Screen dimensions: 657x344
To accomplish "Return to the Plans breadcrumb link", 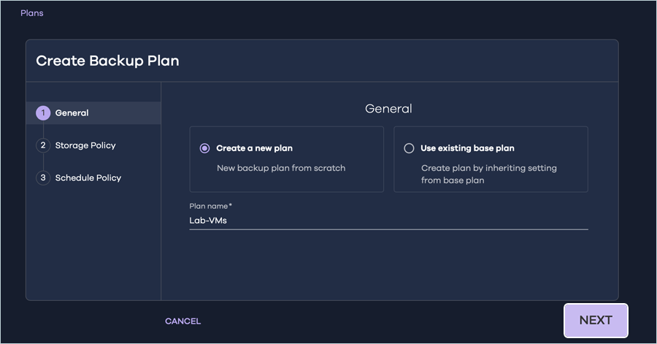I will click(31, 13).
